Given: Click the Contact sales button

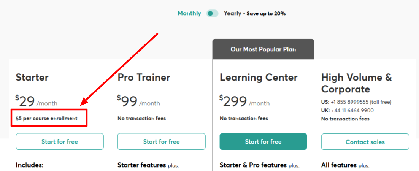Looking at the screenshot, I should pos(365,142).
